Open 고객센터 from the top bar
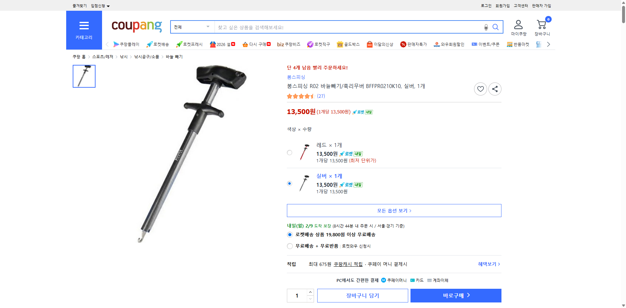Viewport: 626px width, 308px height. (520, 6)
